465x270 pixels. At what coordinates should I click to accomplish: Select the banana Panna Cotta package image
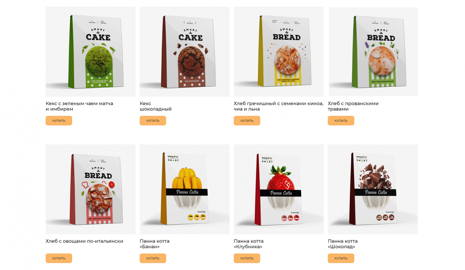[185, 189]
